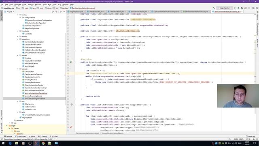Open Project panel settings gear
The image size is (259, 146).
coord(61,12)
